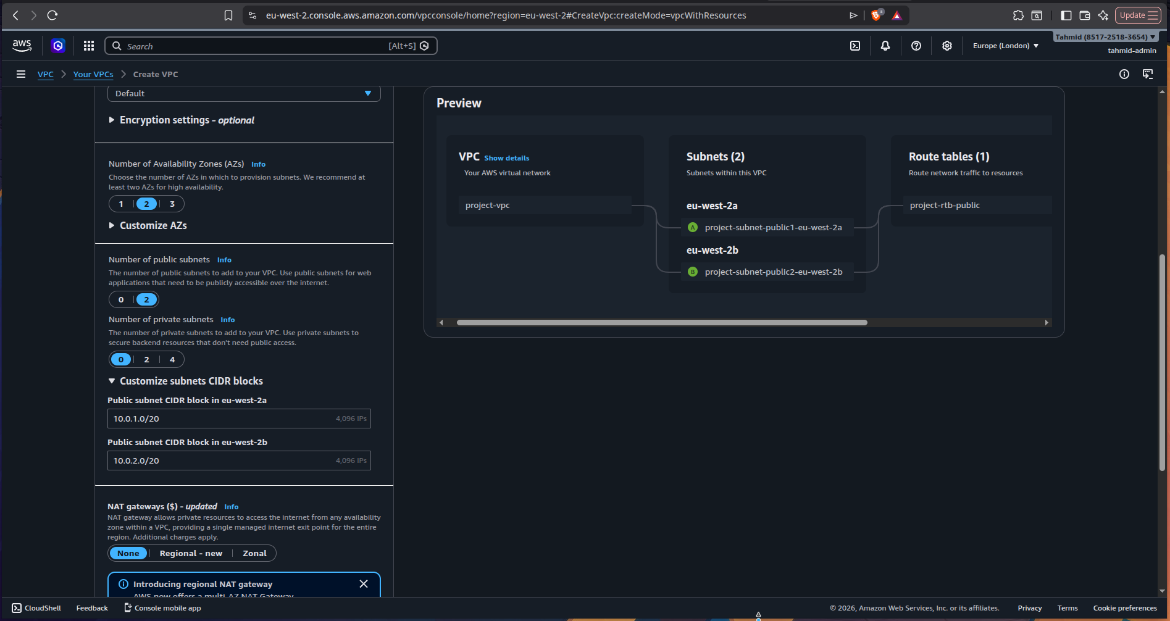Click the preview horizontal scrollbar thumb

[x=662, y=322]
